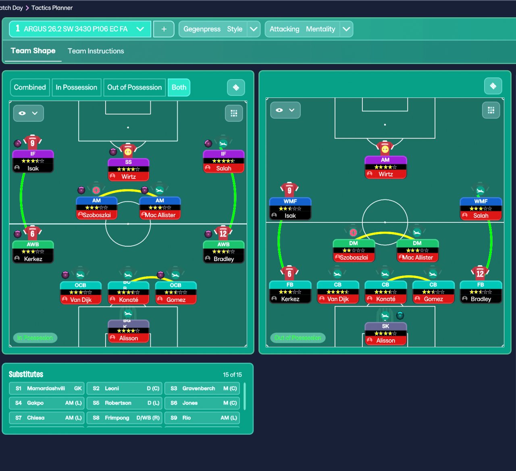
Task: Open eye visibility dropdown on Out of Possession pitch
Action: pos(285,110)
